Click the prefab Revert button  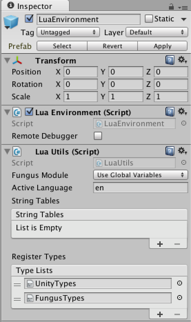[x=112, y=46]
